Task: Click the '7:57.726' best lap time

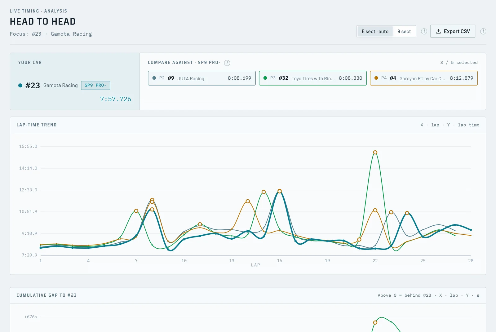Action: pyautogui.click(x=115, y=99)
